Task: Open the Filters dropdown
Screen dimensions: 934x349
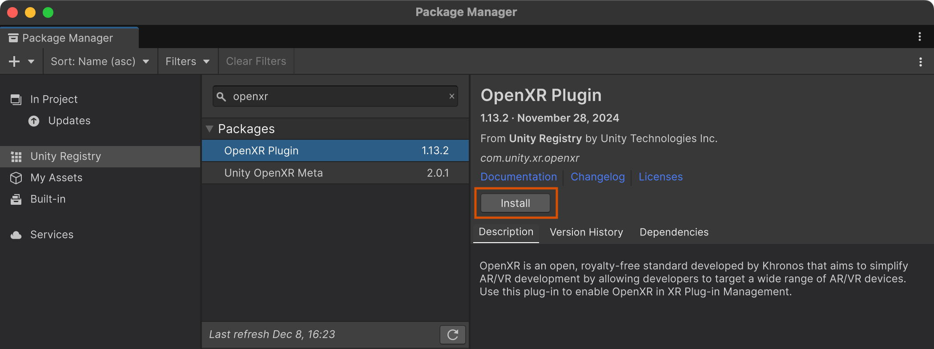Action: pos(187,61)
